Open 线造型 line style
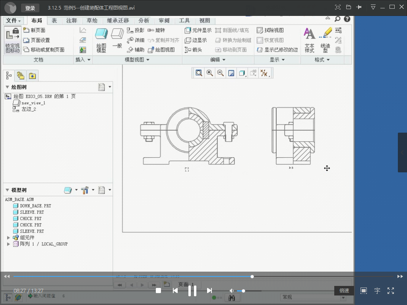This screenshot has height=305, width=407. tap(325, 40)
